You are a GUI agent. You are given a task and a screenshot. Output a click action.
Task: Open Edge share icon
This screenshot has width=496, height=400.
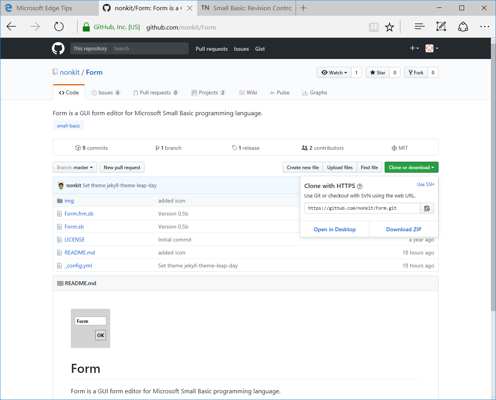point(463,27)
